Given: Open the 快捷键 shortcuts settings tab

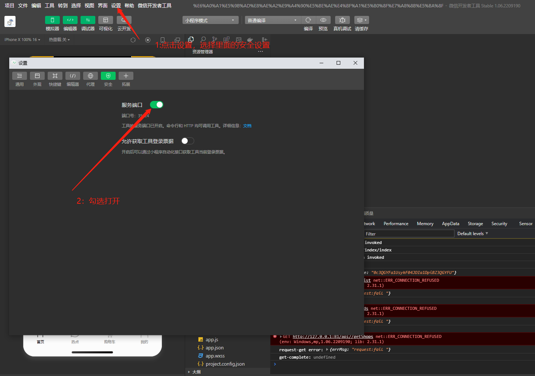Looking at the screenshot, I should pyautogui.click(x=55, y=76).
